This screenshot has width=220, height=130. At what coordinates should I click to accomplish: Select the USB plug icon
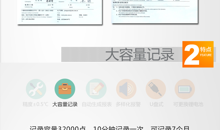(x=156, y=89)
